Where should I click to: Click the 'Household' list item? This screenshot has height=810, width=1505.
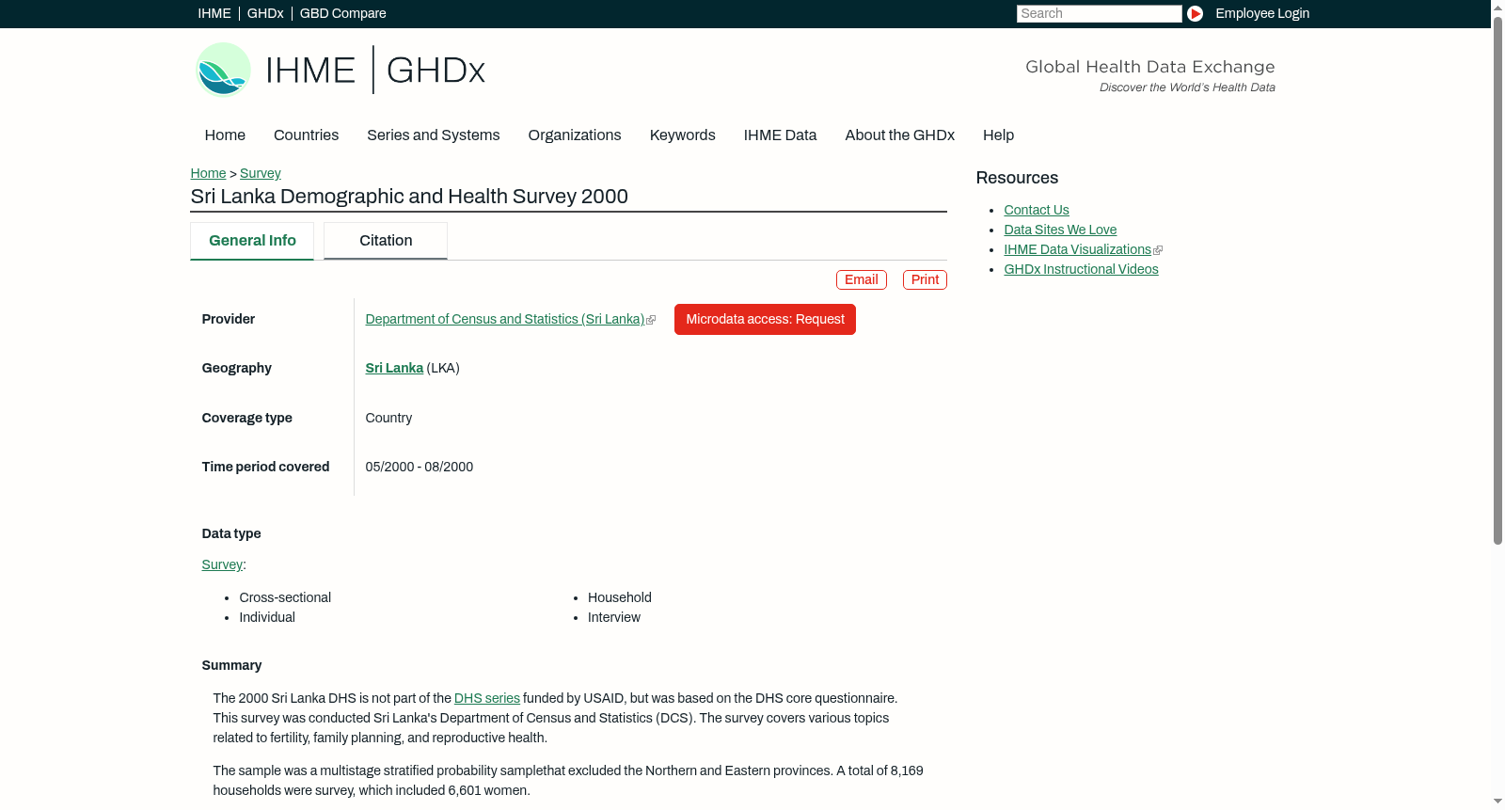click(x=620, y=598)
